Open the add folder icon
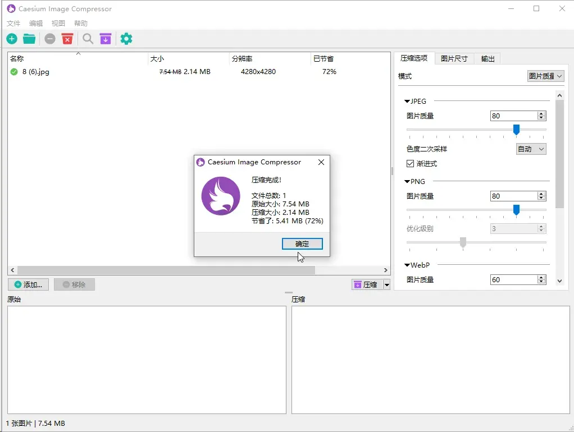This screenshot has height=432, width=574. [29, 39]
